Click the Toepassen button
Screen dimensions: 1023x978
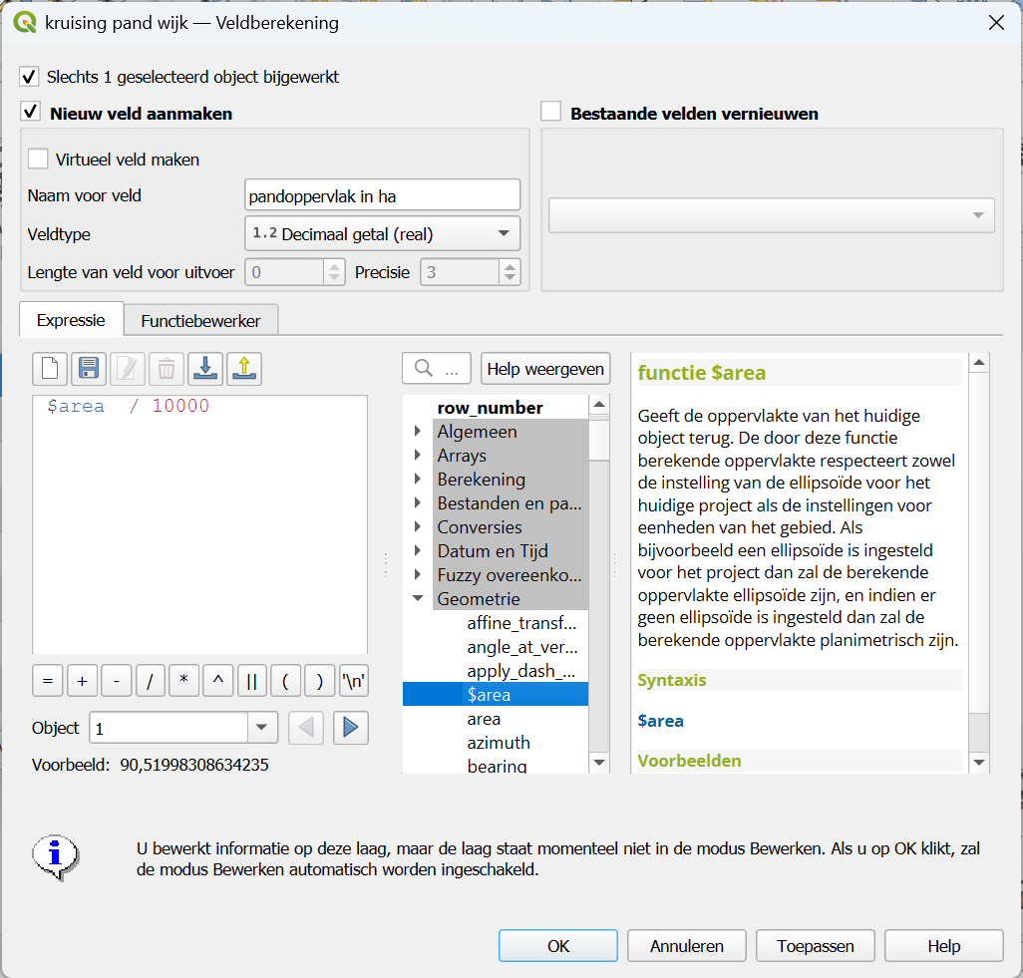(815, 946)
